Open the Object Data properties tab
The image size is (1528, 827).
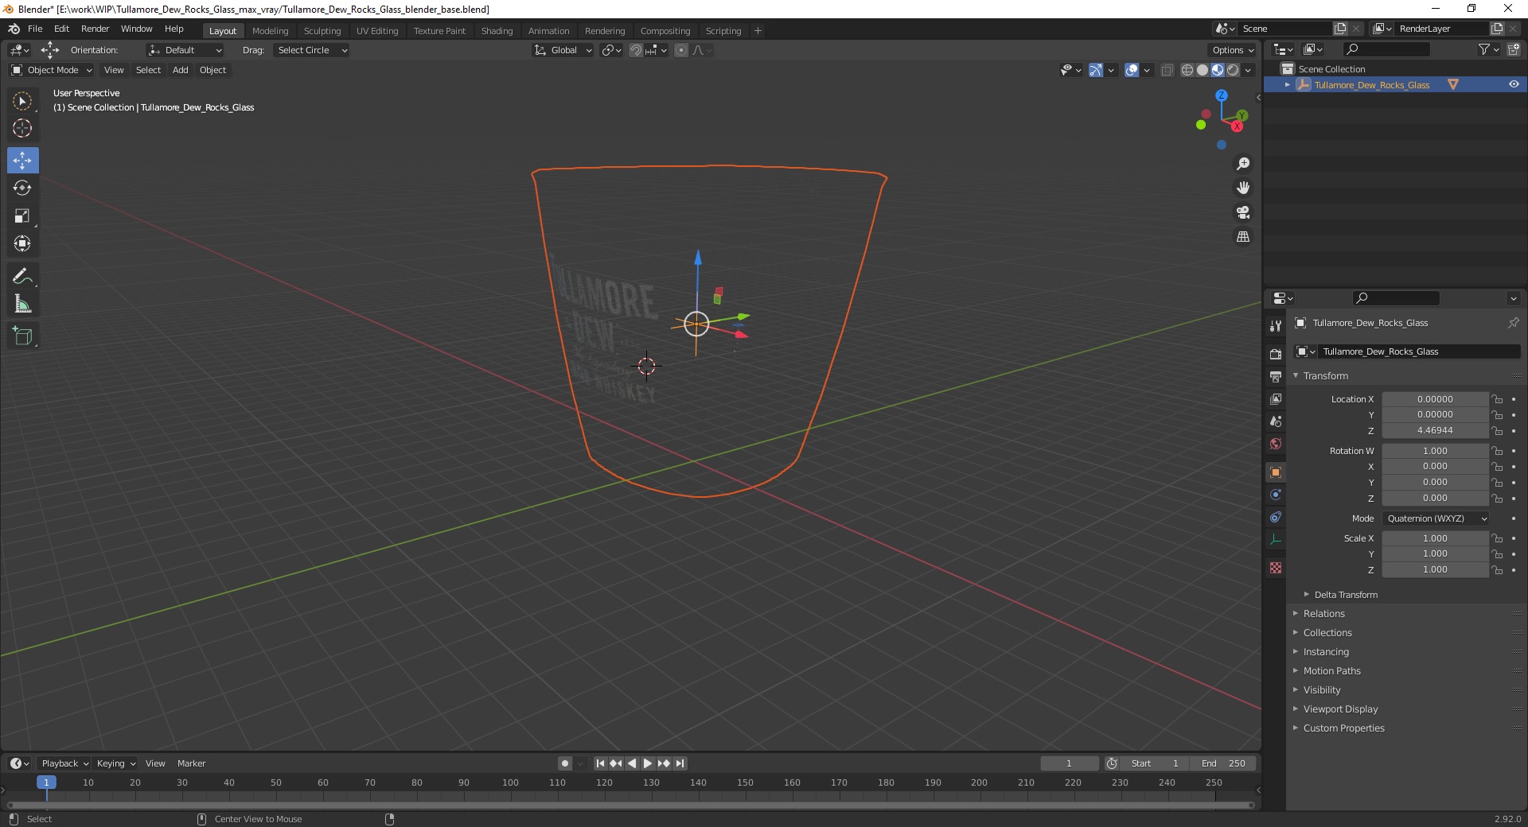pyautogui.click(x=1276, y=539)
